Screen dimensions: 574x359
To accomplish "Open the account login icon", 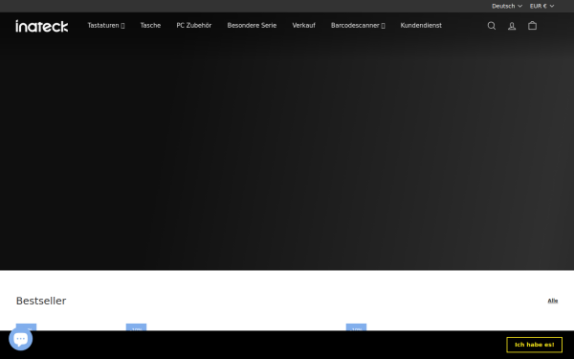I will tap(512, 26).
